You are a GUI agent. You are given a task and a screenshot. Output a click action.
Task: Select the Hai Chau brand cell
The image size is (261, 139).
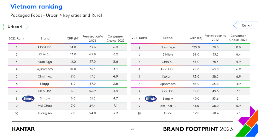(45, 106)
